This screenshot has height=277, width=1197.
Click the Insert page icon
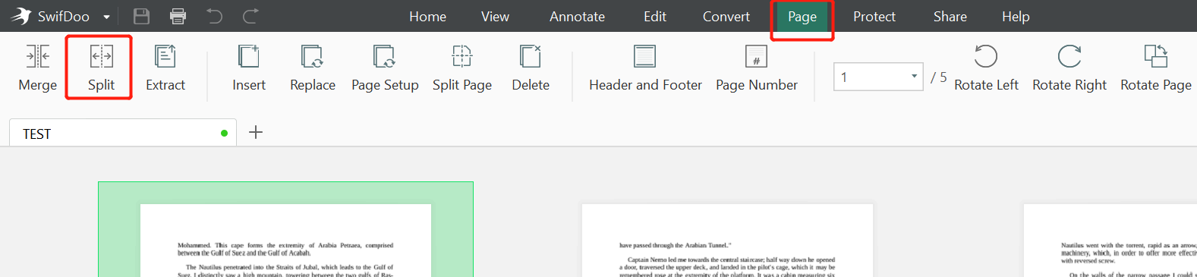(x=249, y=57)
